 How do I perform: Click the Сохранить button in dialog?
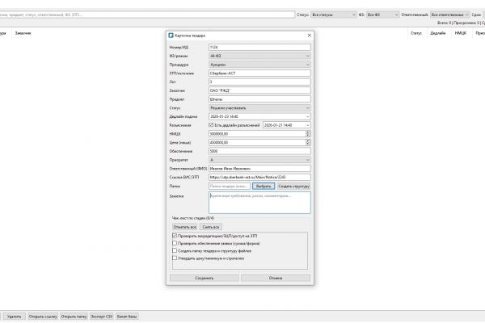[x=205, y=278]
